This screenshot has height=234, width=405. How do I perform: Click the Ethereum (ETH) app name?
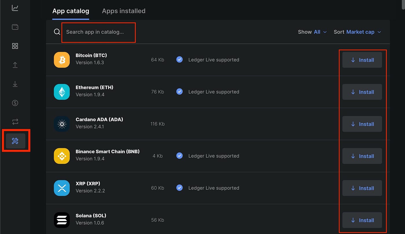click(94, 87)
